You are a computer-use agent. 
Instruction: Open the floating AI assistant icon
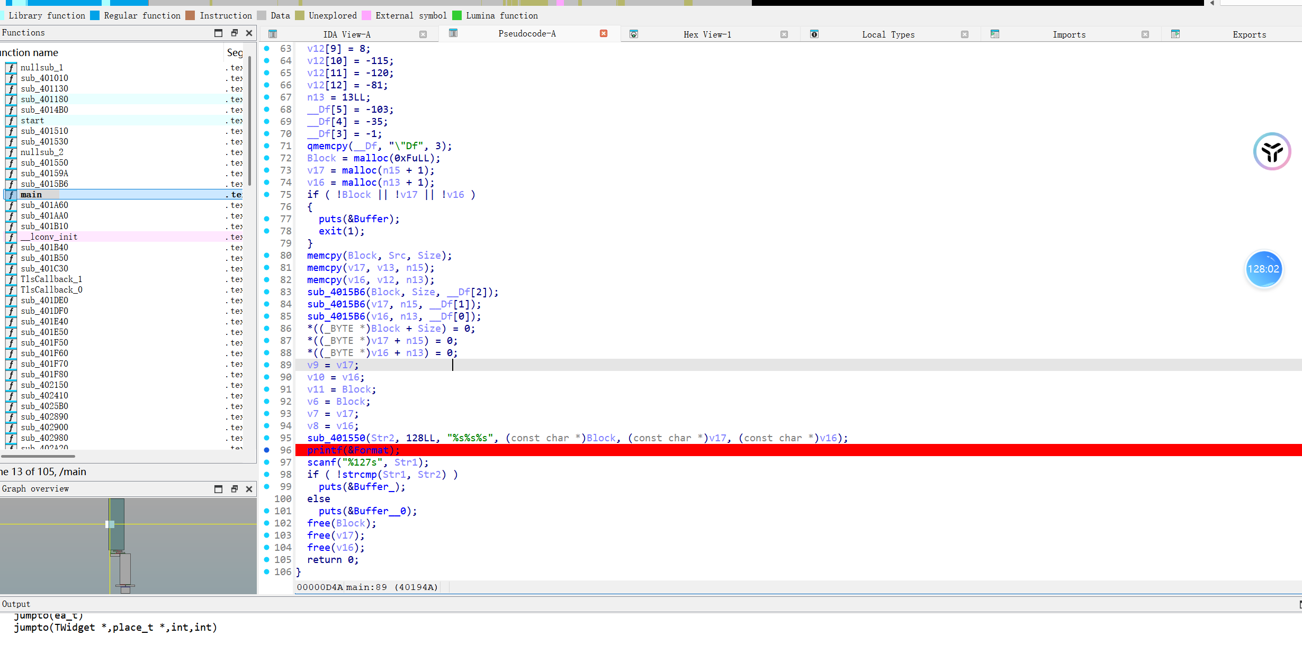point(1272,151)
